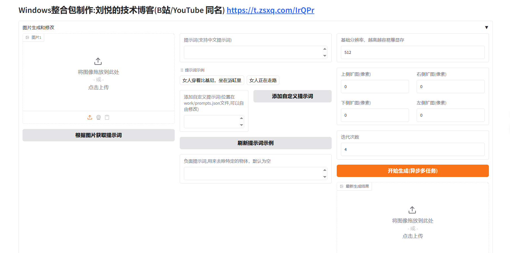Click the 基础分辨率 field showing 512

(x=412, y=52)
